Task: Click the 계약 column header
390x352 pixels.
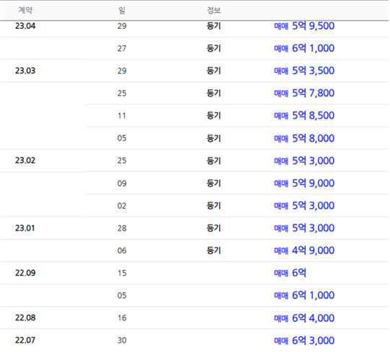Action: click(x=25, y=10)
